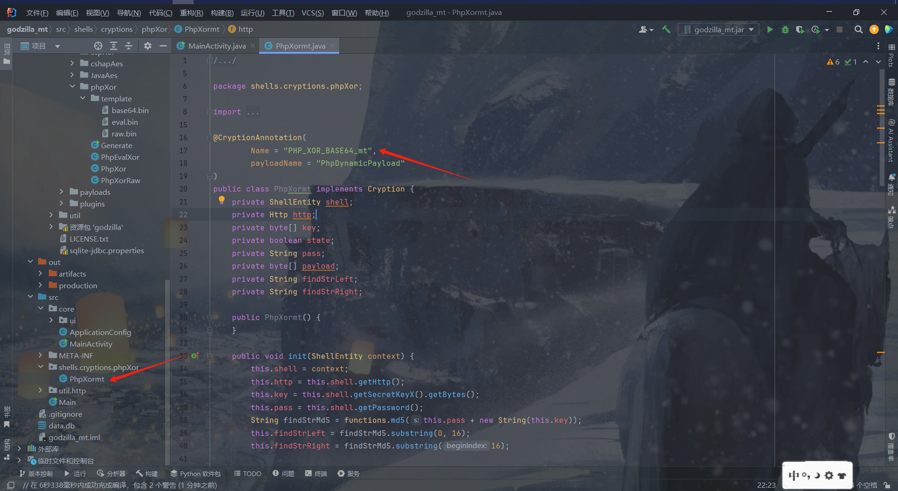This screenshot has width=898, height=491.
Task: Click the orange update arrow icon
Action: point(874,29)
